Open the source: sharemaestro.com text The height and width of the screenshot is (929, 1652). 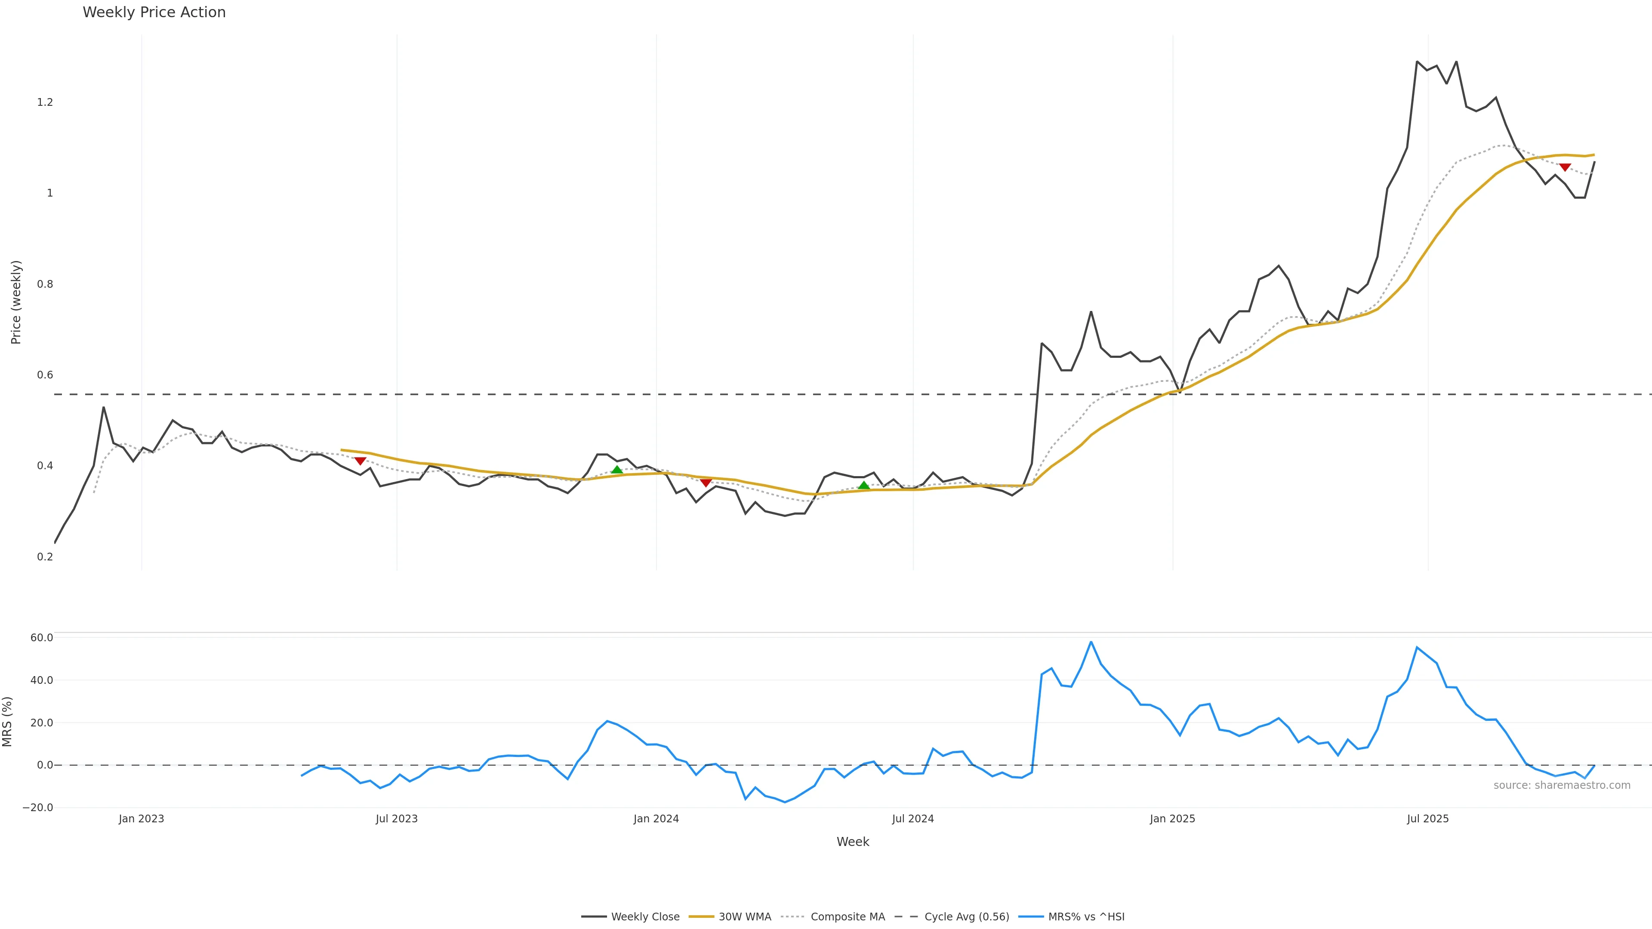click(1562, 785)
